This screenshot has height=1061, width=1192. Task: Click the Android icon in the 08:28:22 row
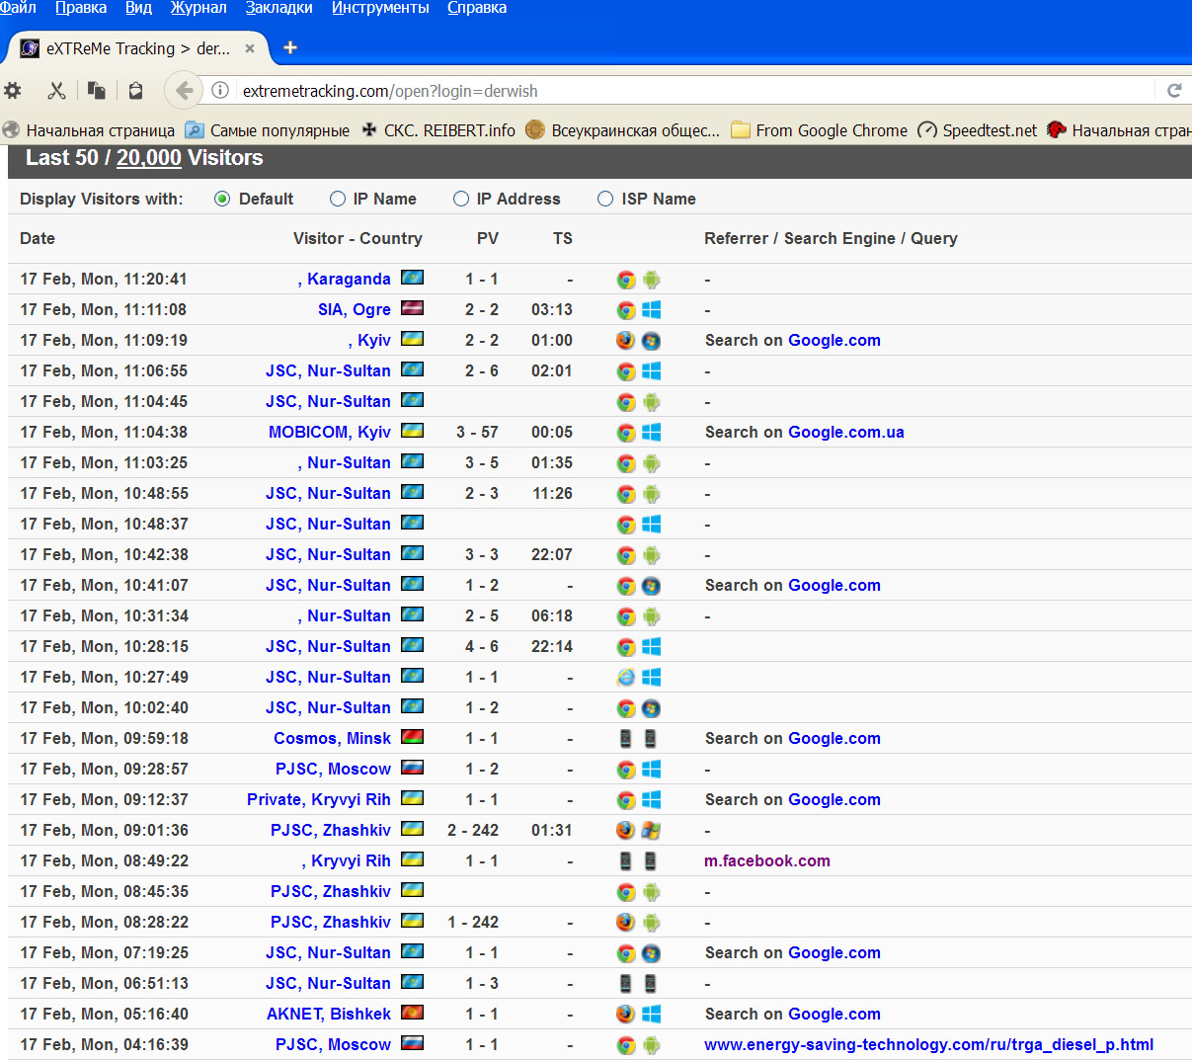[651, 923]
